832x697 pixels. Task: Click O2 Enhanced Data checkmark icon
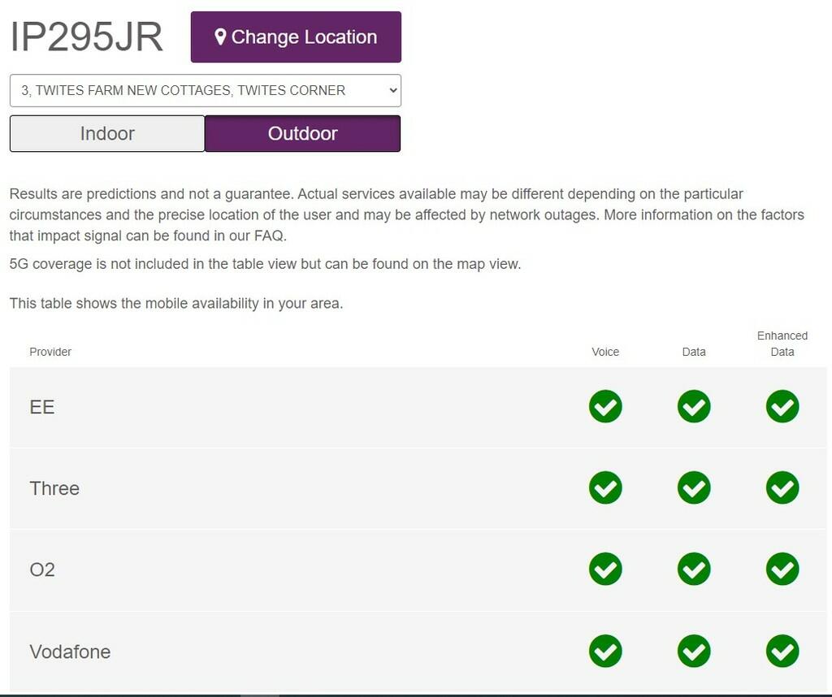(782, 569)
